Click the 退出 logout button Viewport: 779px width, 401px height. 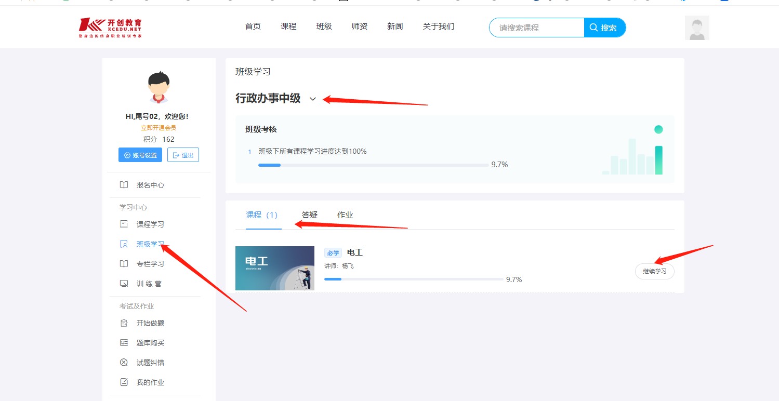(x=183, y=155)
